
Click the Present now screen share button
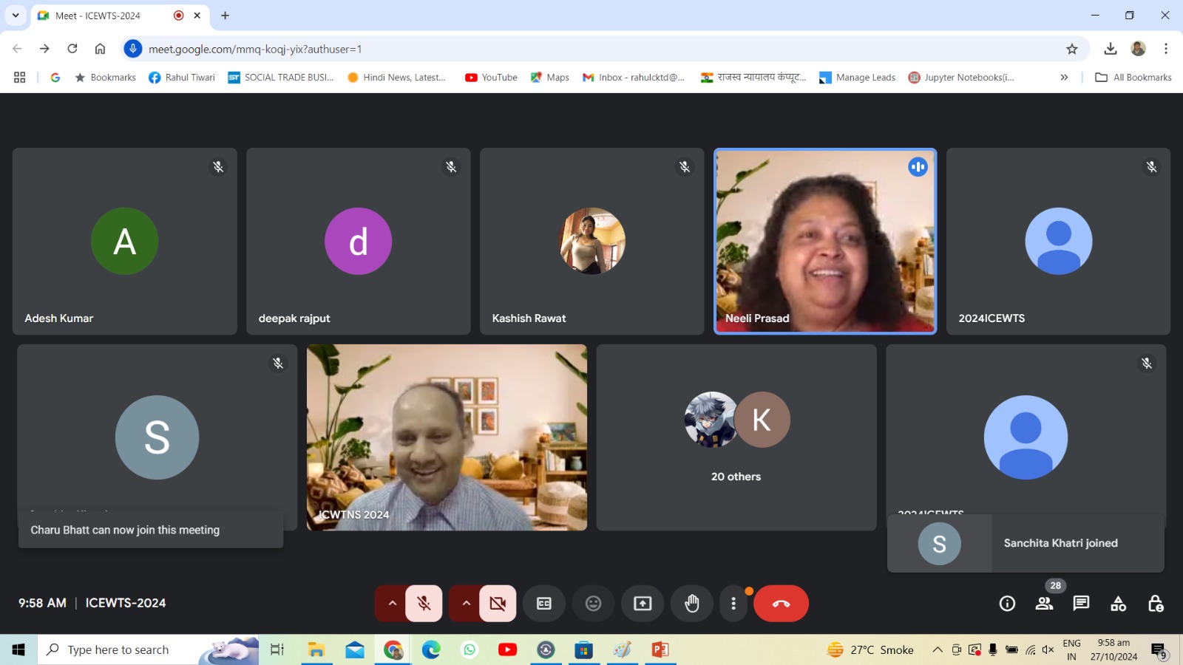pos(643,604)
